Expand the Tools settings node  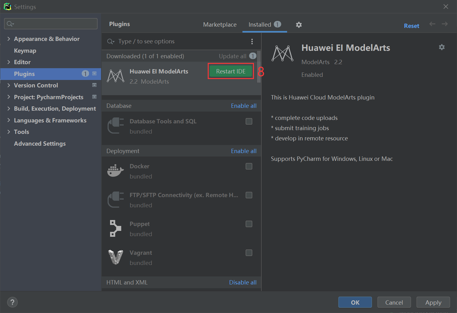(9, 132)
